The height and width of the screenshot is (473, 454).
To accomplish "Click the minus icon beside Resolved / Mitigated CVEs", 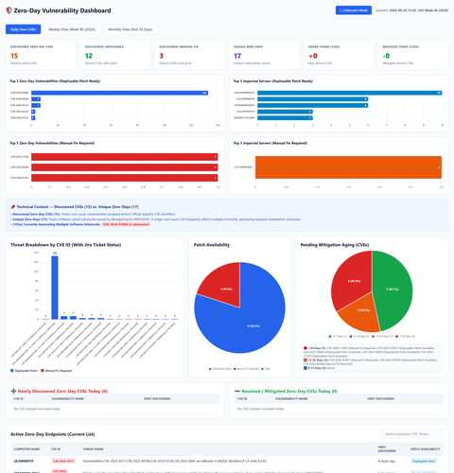I will [x=237, y=391].
